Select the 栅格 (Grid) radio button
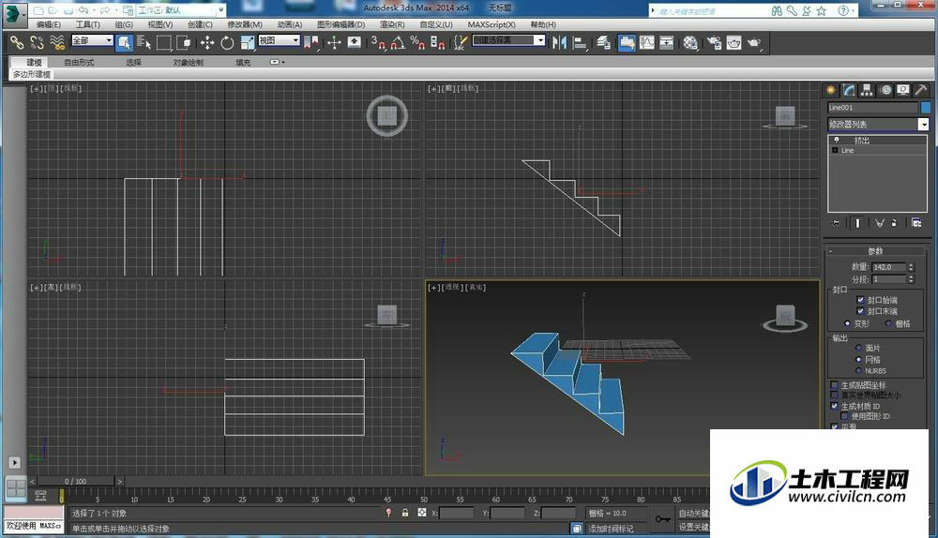 click(889, 323)
